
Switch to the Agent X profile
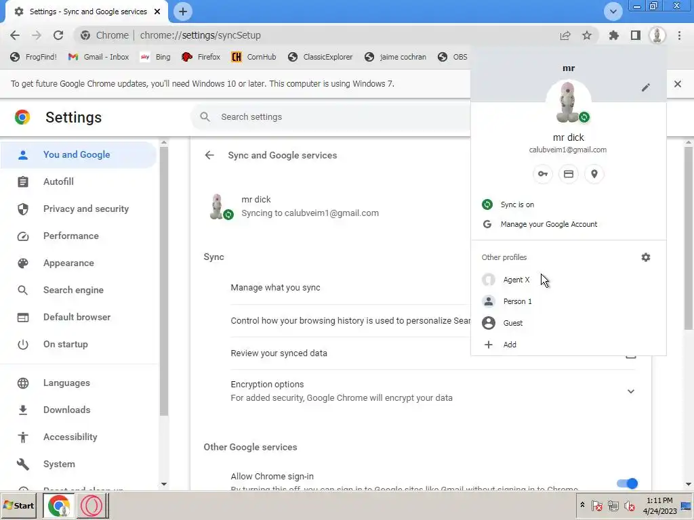(x=569, y=280)
